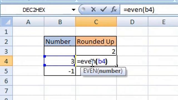Click cell B5 containing -1
Screen dimensions: 178x100
(x=60, y=71)
